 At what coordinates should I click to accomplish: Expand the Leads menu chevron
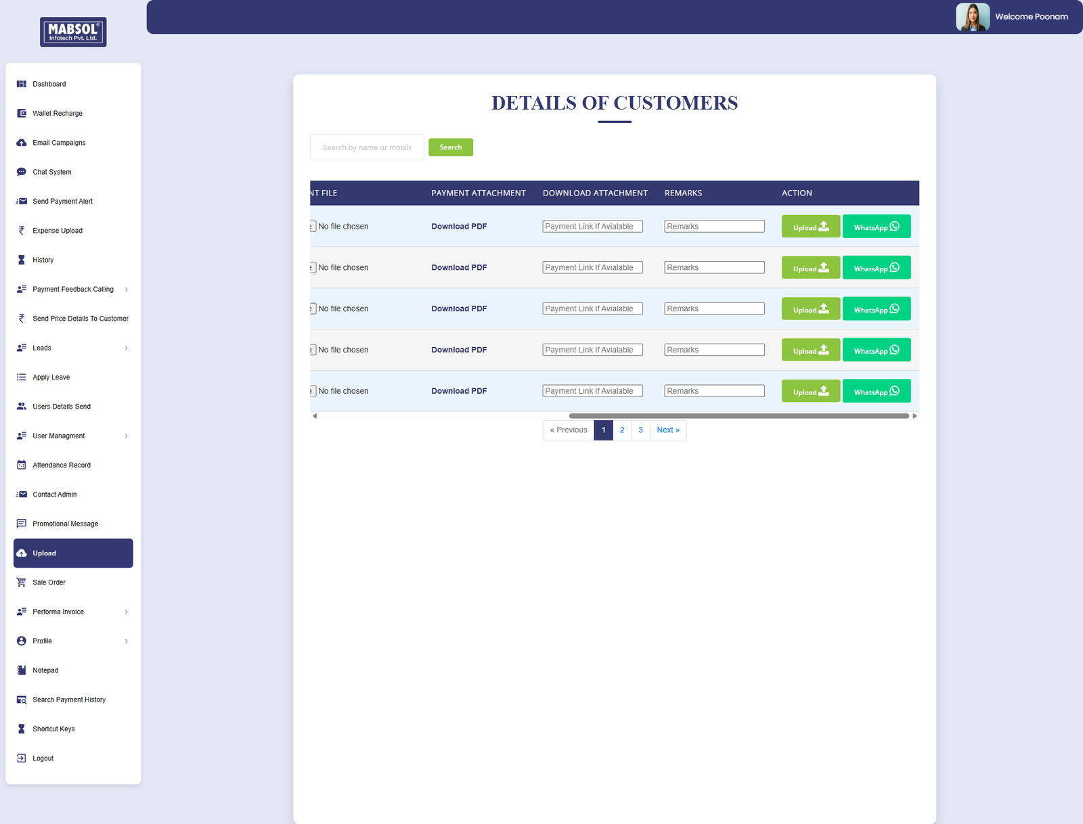tap(126, 348)
